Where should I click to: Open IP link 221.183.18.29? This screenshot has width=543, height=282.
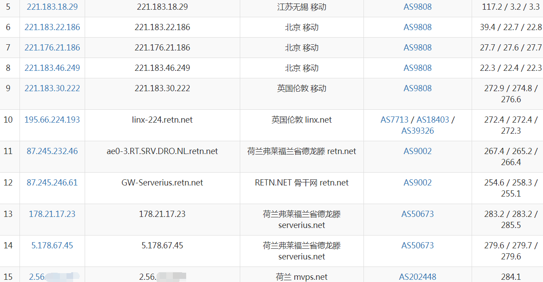click(x=52, y=7)
